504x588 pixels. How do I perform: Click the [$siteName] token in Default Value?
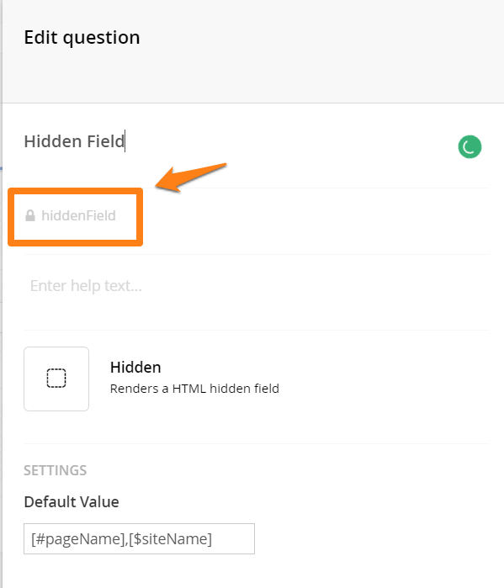(170, 539)
